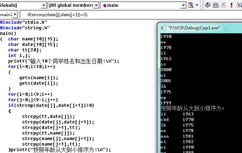This screenshot has width=242, height=153.
Task: Click code line char tt[20];
Action: 25,50
